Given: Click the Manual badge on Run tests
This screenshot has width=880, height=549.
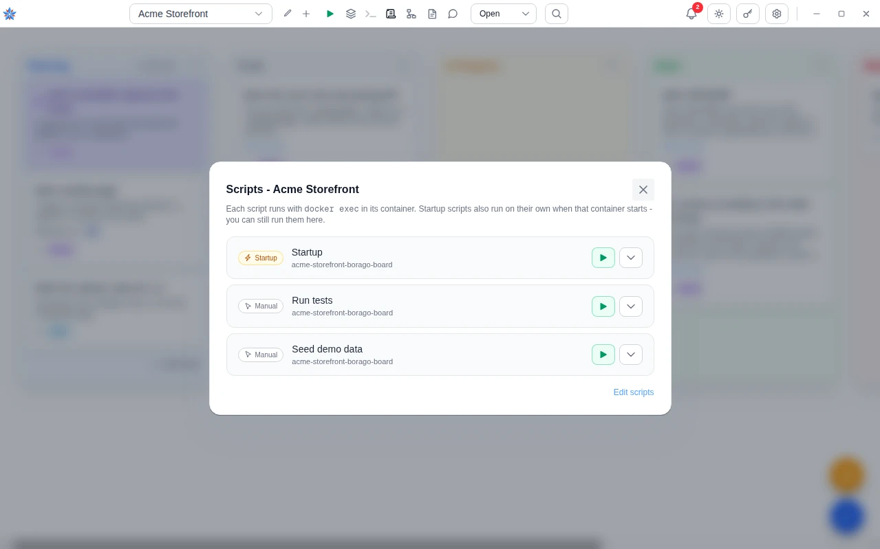Looking at the screenshot, I should click(x=261, y=306).
